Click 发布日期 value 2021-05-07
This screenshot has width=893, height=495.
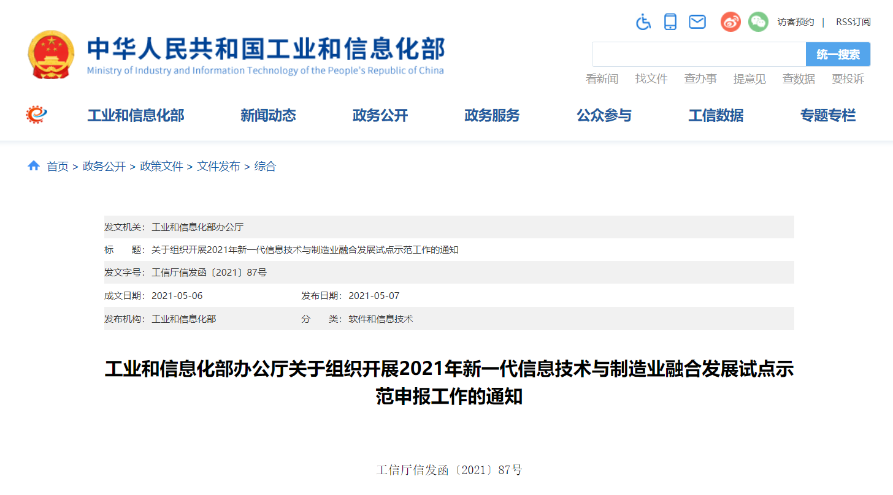pyautogui.click(x=374, y=296)
